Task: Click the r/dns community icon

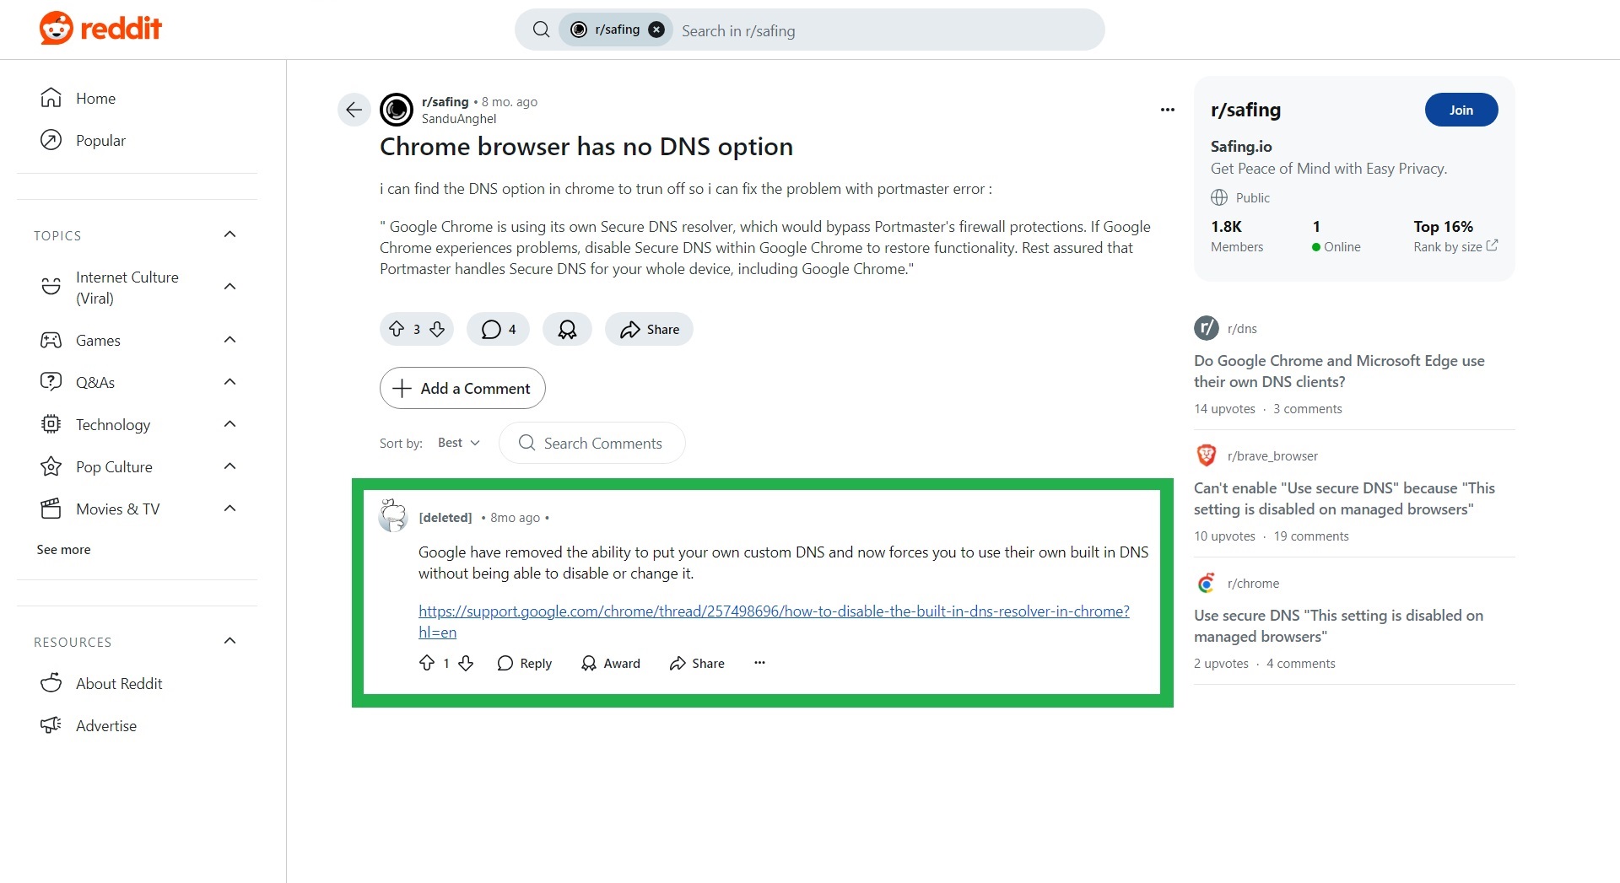Action: (x=1207, y=328)
